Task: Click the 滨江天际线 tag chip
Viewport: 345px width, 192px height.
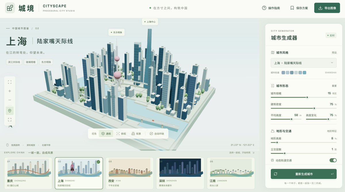Action: click(x=14, y=62)
